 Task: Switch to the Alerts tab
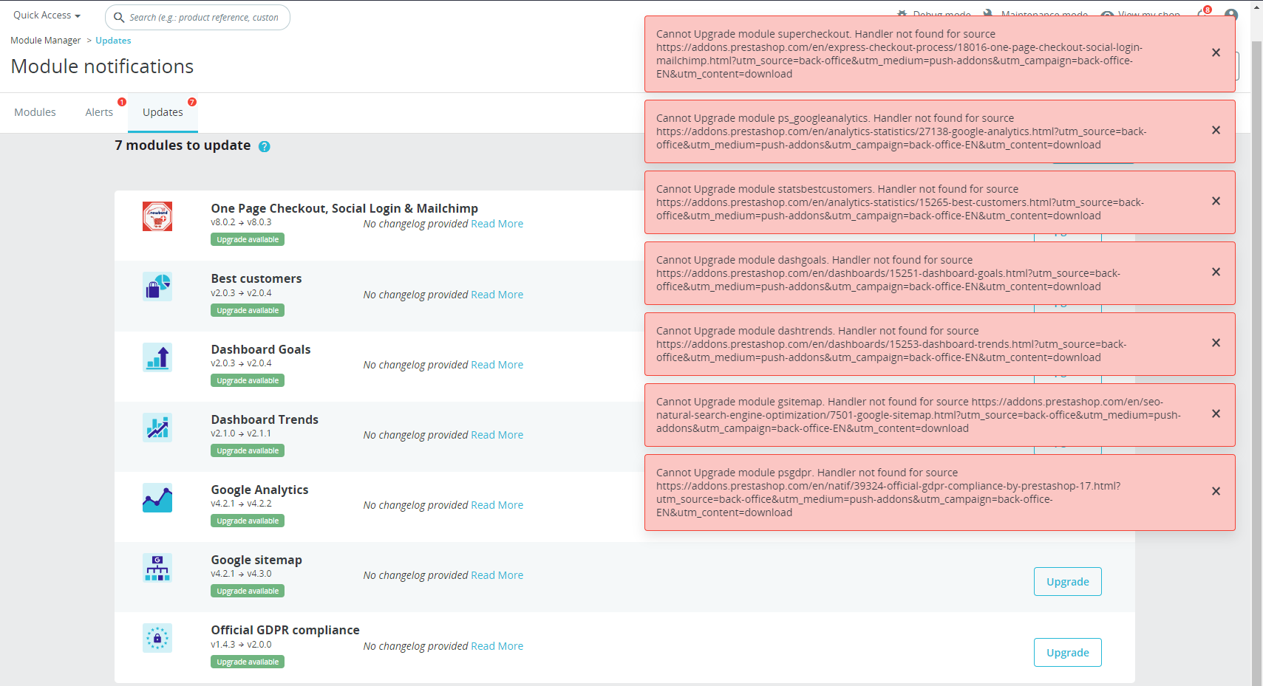(x=99, y=112)
